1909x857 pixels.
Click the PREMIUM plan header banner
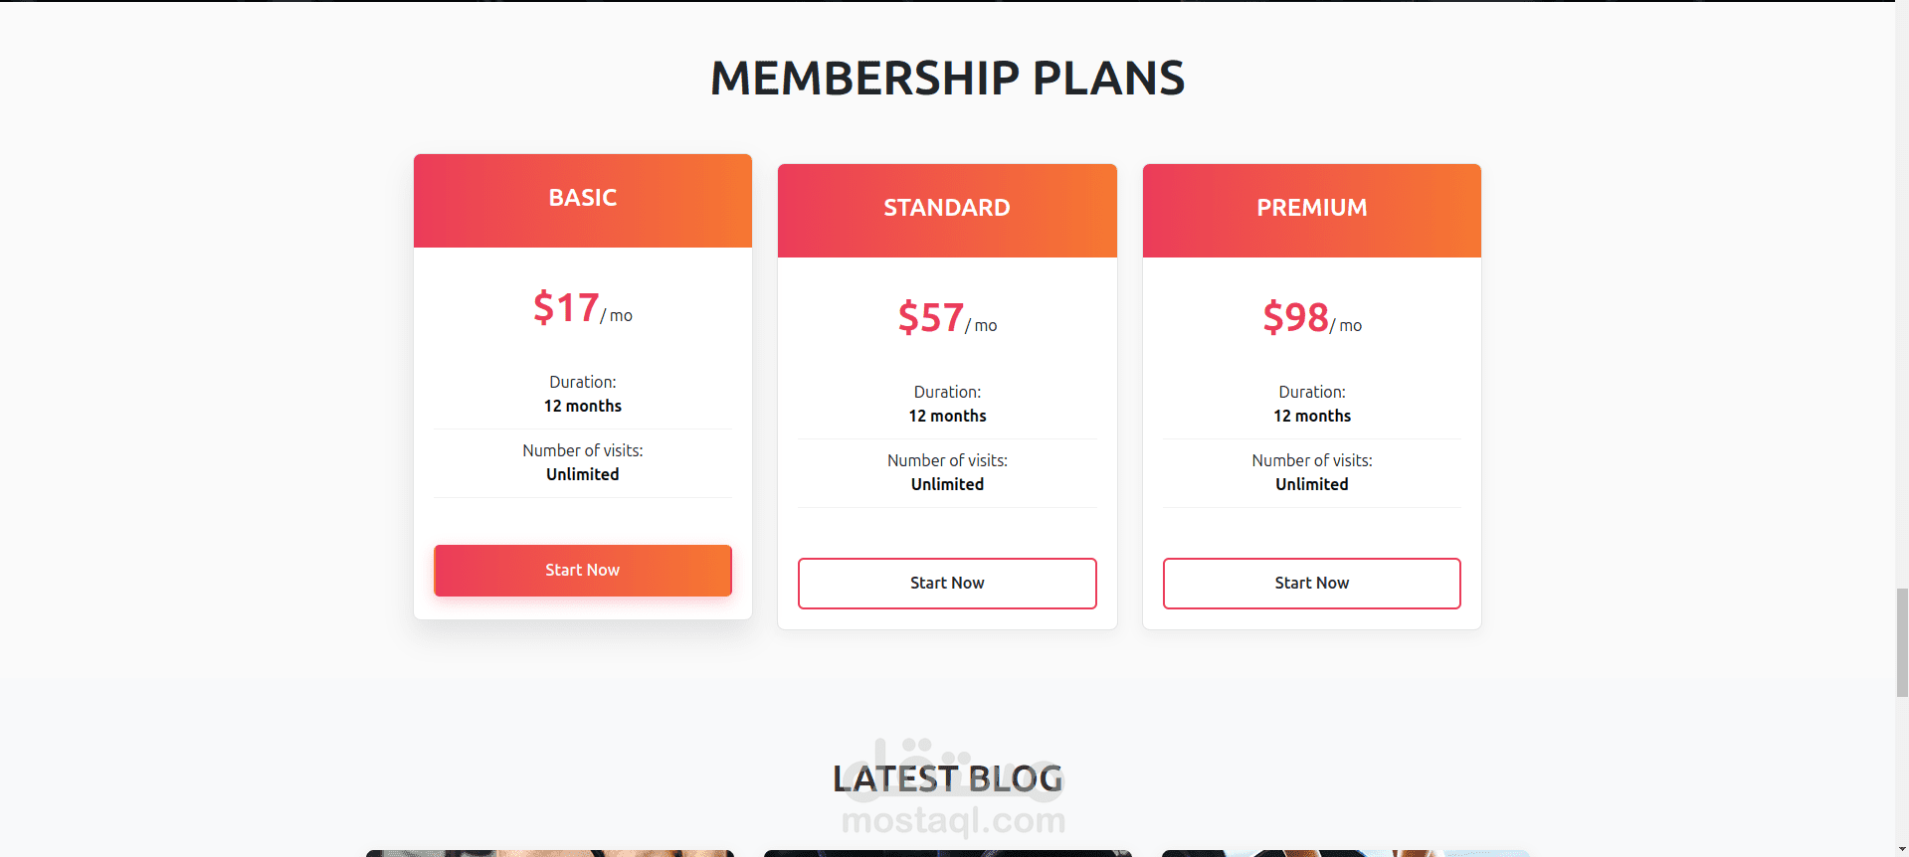[x=1311, y=209]
